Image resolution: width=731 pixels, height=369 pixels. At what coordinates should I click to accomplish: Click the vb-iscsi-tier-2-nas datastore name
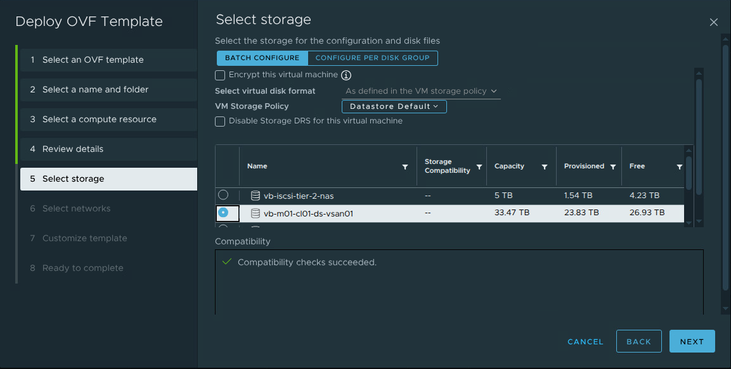[x=299, y=196]
